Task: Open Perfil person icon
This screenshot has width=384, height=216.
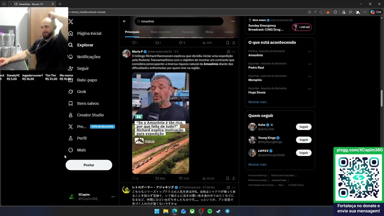Action: click(x=70, y=138)
